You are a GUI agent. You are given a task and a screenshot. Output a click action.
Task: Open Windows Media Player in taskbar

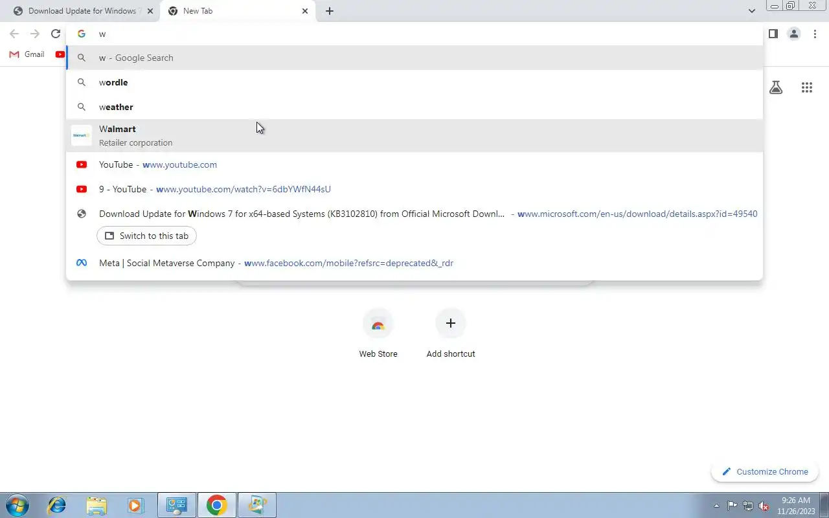click(x=135, y=505)
